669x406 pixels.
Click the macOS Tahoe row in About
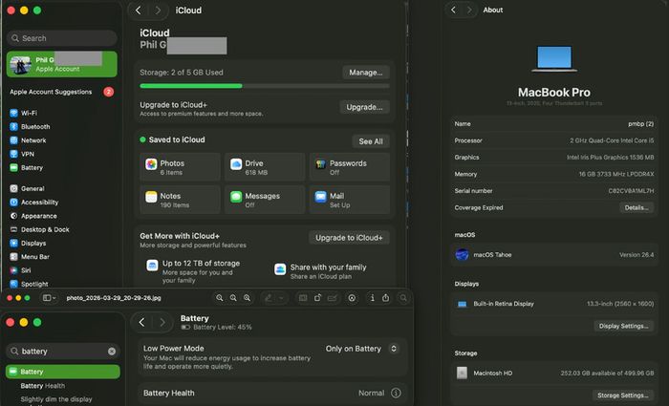click(x=554, y=255)
